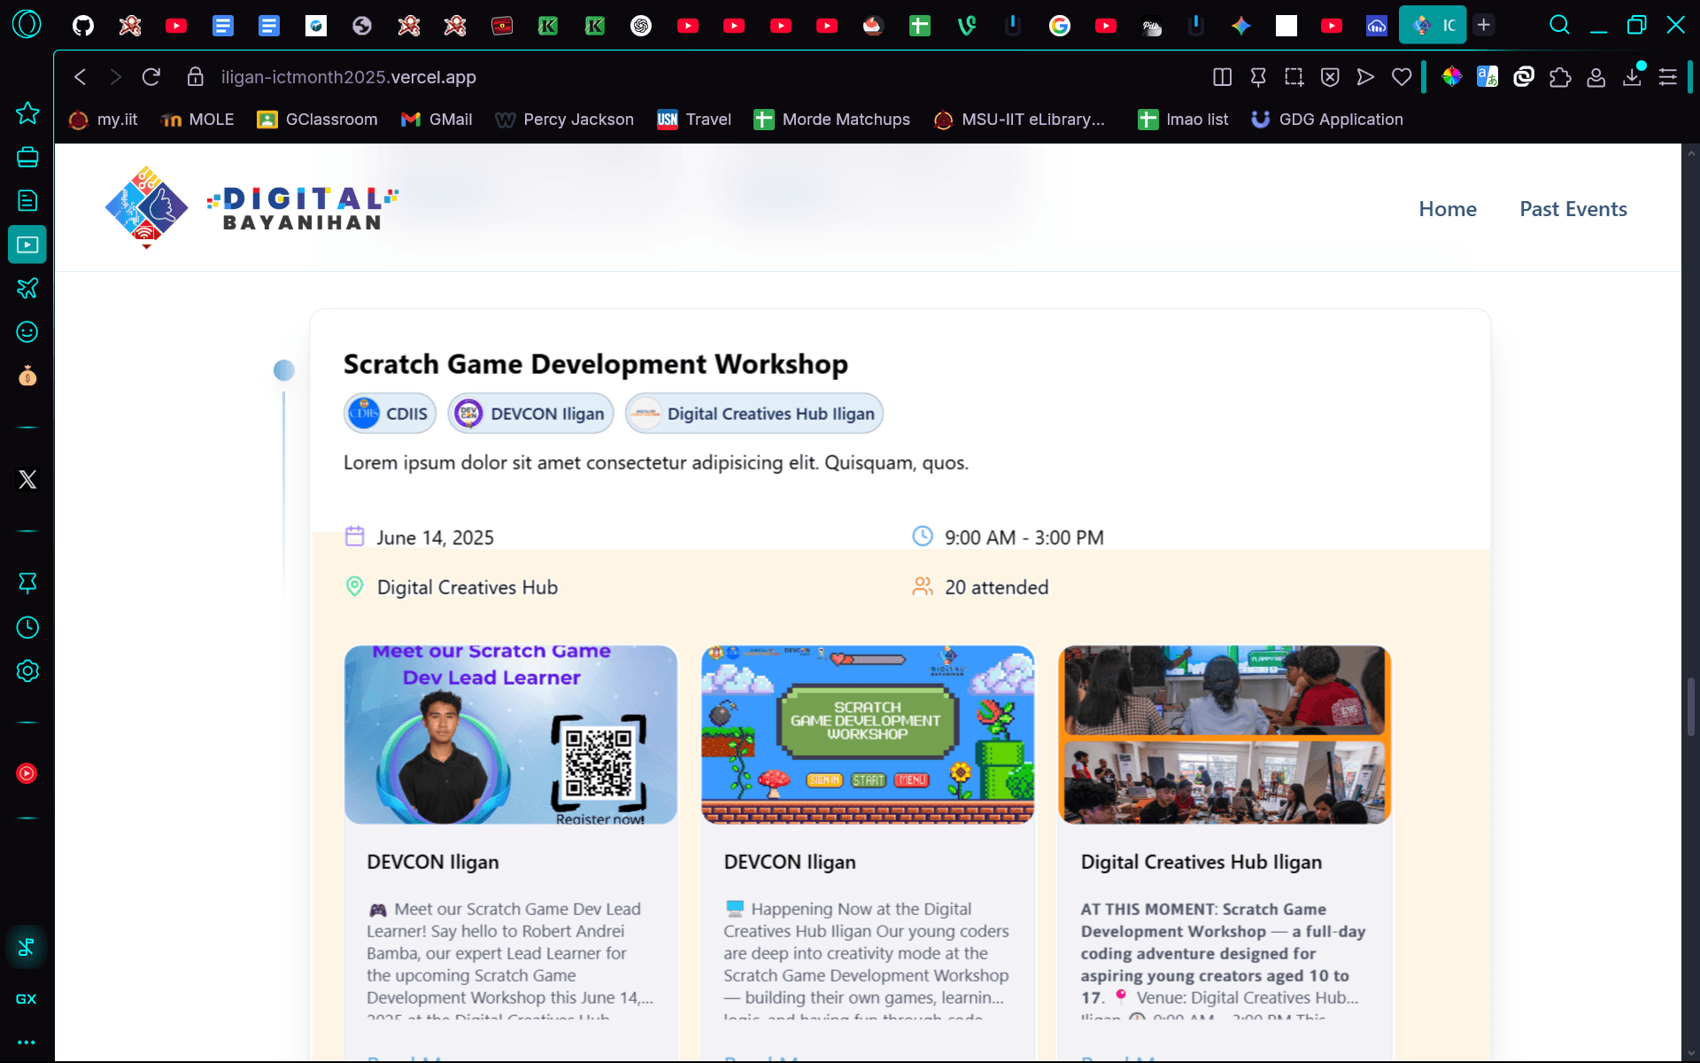Open the translate extension icon
Screen dimensions: 1700x1063
pyautogui.click(x=1487, y=77)
